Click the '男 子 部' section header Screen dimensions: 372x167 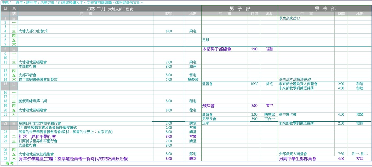pyautogui.click(x=239, y=9)
